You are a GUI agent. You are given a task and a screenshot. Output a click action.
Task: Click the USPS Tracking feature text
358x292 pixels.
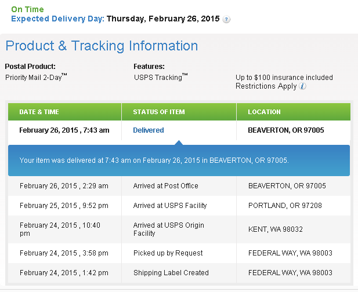161,77
